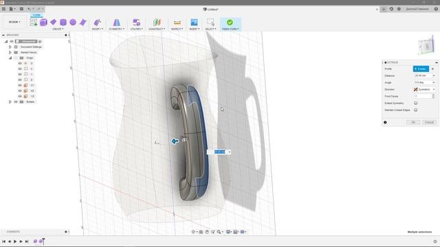Jump to timeline start

[x=3, y=242]
